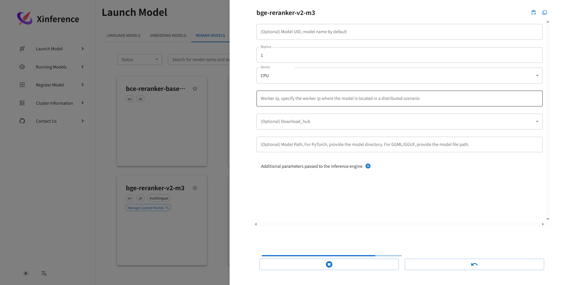Click the Model UID input field

click(x=399, y=32)
